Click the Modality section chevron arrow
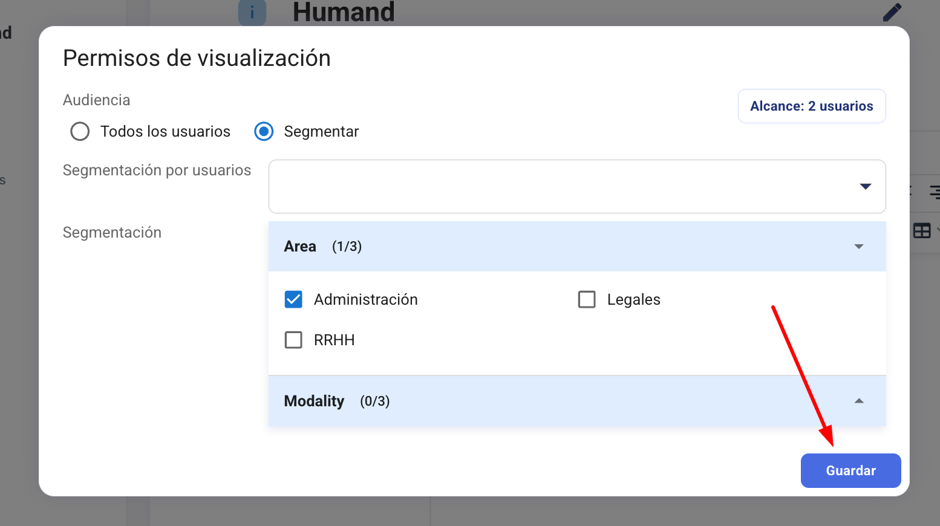The height and width of the screenshot is (526, 940). click(x=858, y=401)
